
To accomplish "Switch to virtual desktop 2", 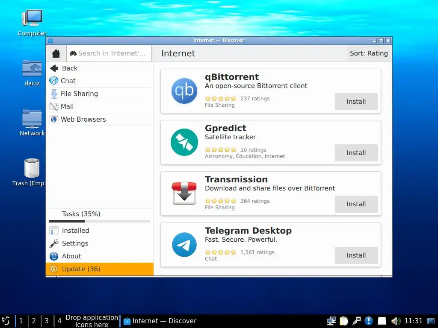I will pyautogui.click(x=34, y=321).
